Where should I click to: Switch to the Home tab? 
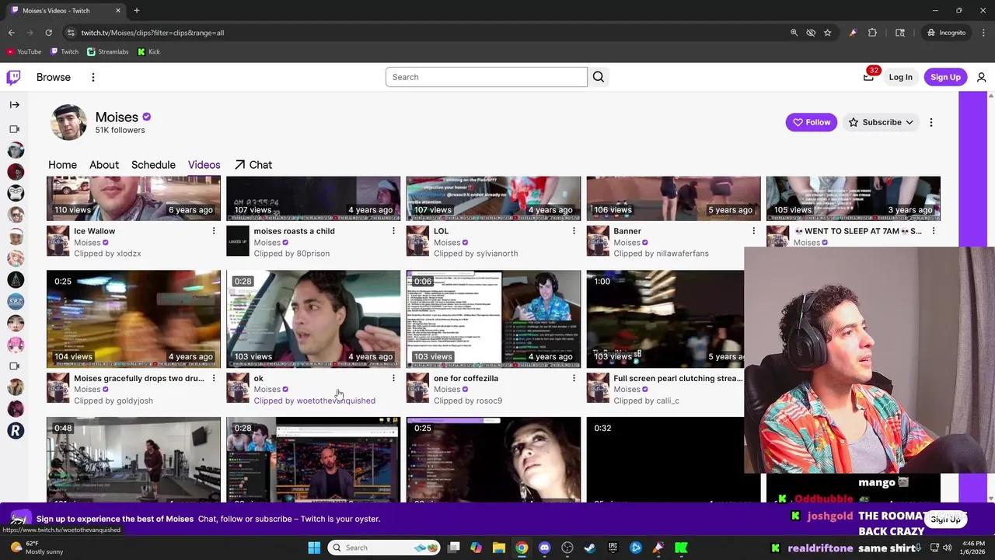click(x=62, y=165)
